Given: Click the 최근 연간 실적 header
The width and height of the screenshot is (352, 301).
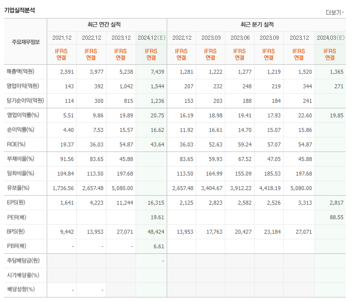Looking at the screenshot, I should tap(104, 25).
